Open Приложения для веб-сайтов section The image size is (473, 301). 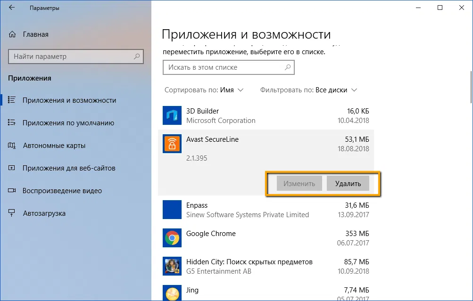pyautogui.click(x=69, y=168)
